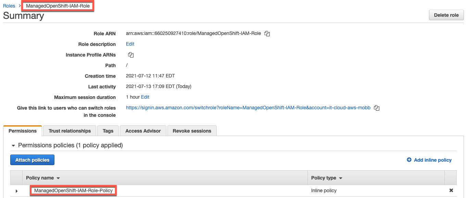Sort by Policy type column arrow
The image size is (467, 198).
tap(341, 178)
